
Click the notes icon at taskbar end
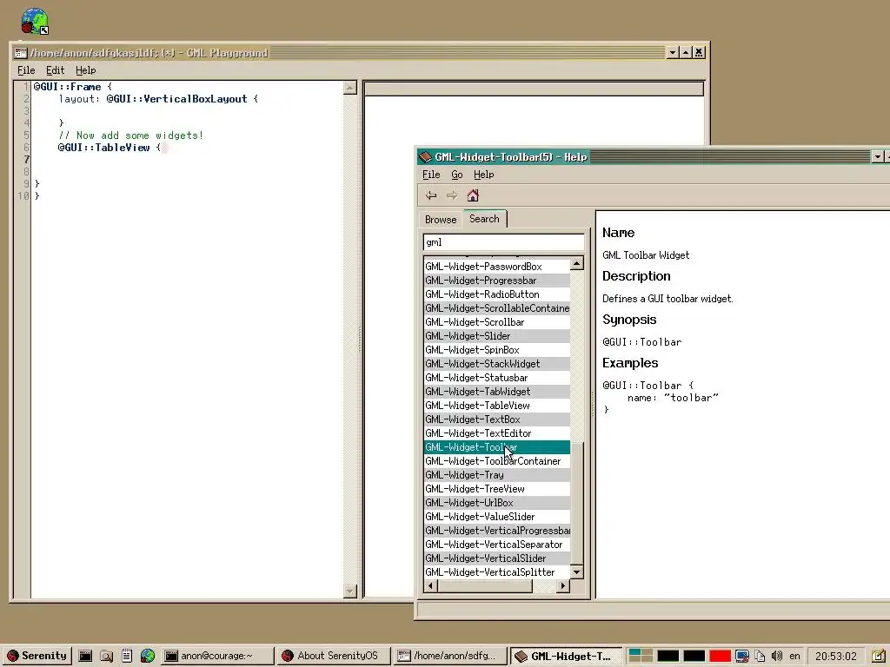click(x=878, y=657)
